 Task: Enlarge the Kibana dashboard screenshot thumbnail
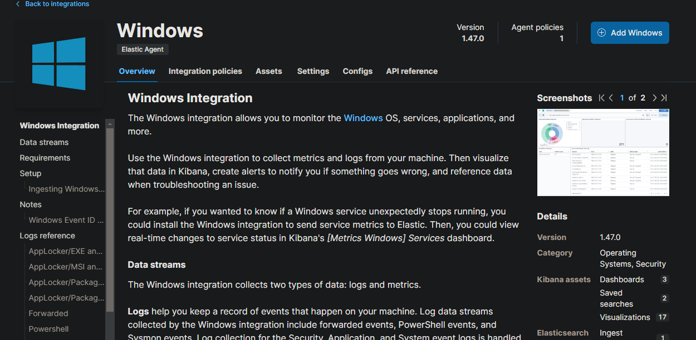coord(602,152)
